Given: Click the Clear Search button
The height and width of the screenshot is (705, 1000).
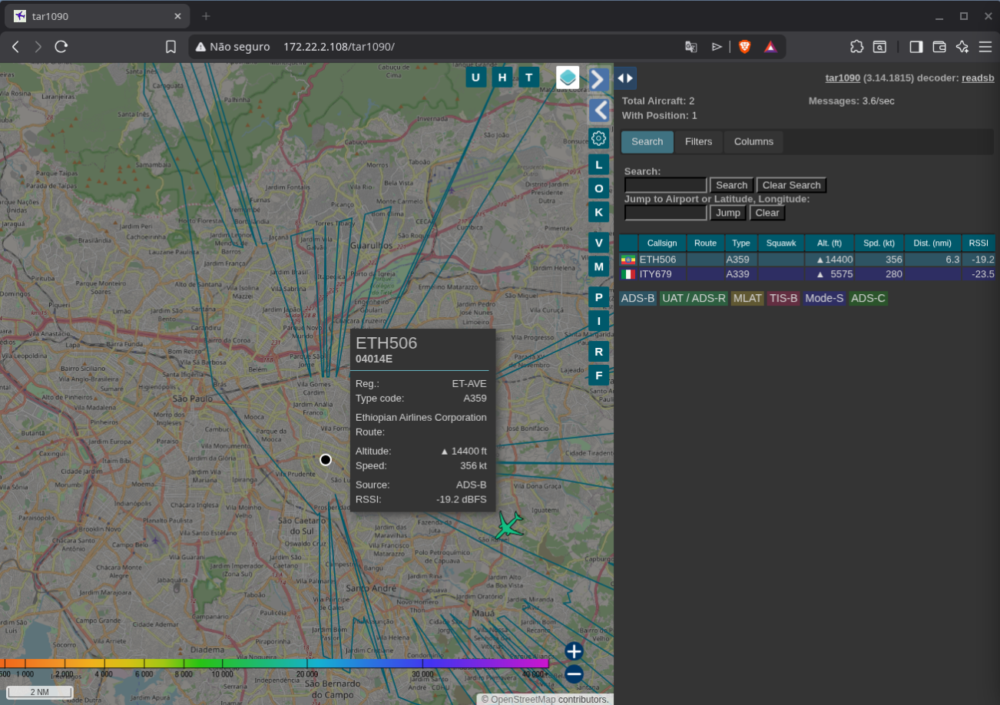Looking at the screenshot, I should tap(791, 185).
